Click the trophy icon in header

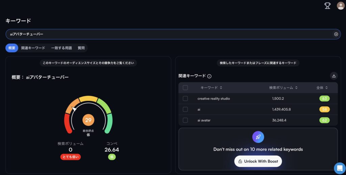click(327, 5)
